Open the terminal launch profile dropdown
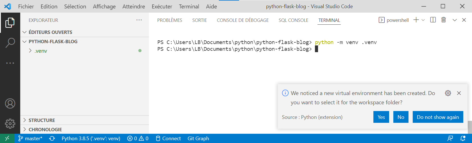 (x=423, y=20)
